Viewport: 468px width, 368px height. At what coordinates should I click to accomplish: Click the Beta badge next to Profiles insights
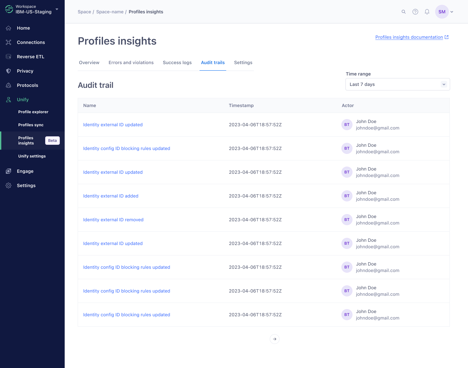52,141
